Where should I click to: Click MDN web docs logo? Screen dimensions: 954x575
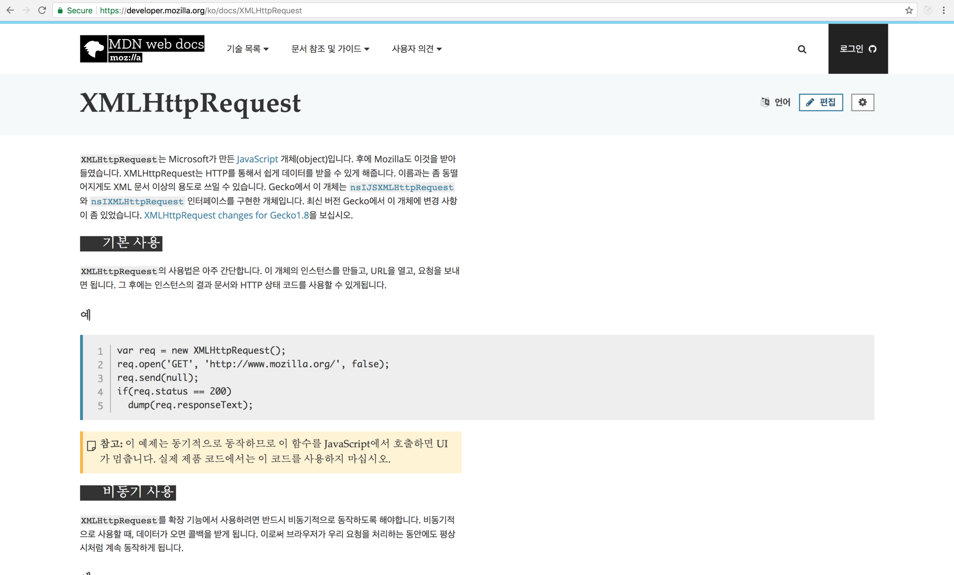tap(142, 49)
